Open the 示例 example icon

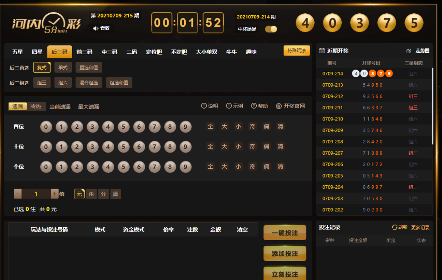tap(229, 106)
